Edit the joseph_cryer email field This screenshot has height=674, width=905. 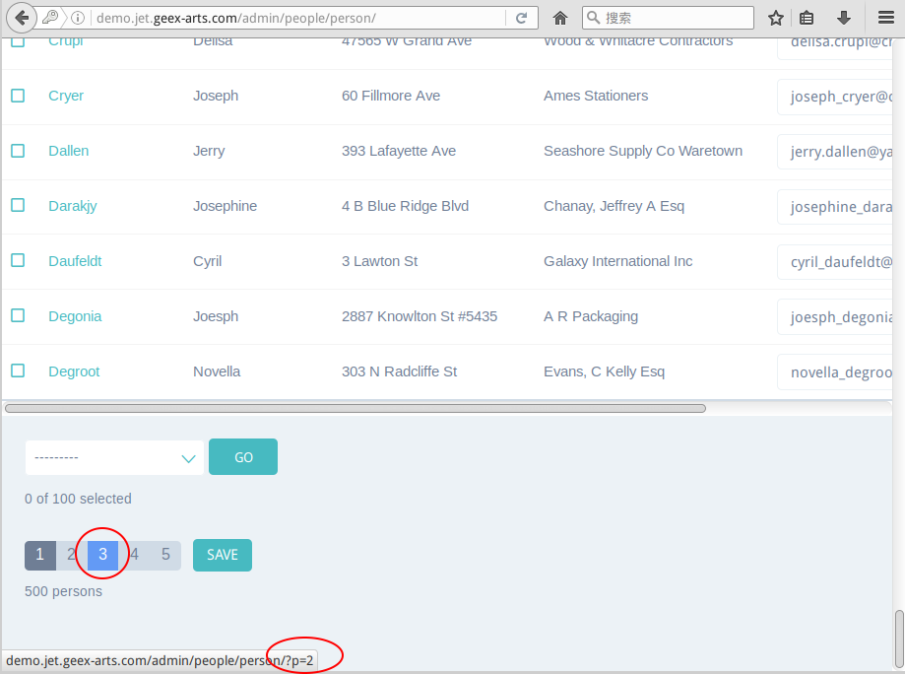click(835, 97)
